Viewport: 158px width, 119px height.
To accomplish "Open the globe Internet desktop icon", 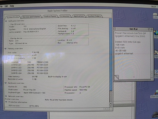I will tap(156, 34).
